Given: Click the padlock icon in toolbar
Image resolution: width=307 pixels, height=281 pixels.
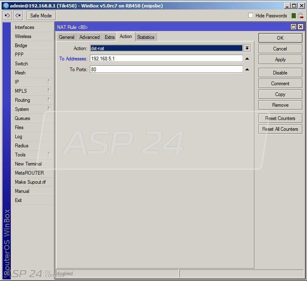Looking at the screenshot, I should [300, 15].
